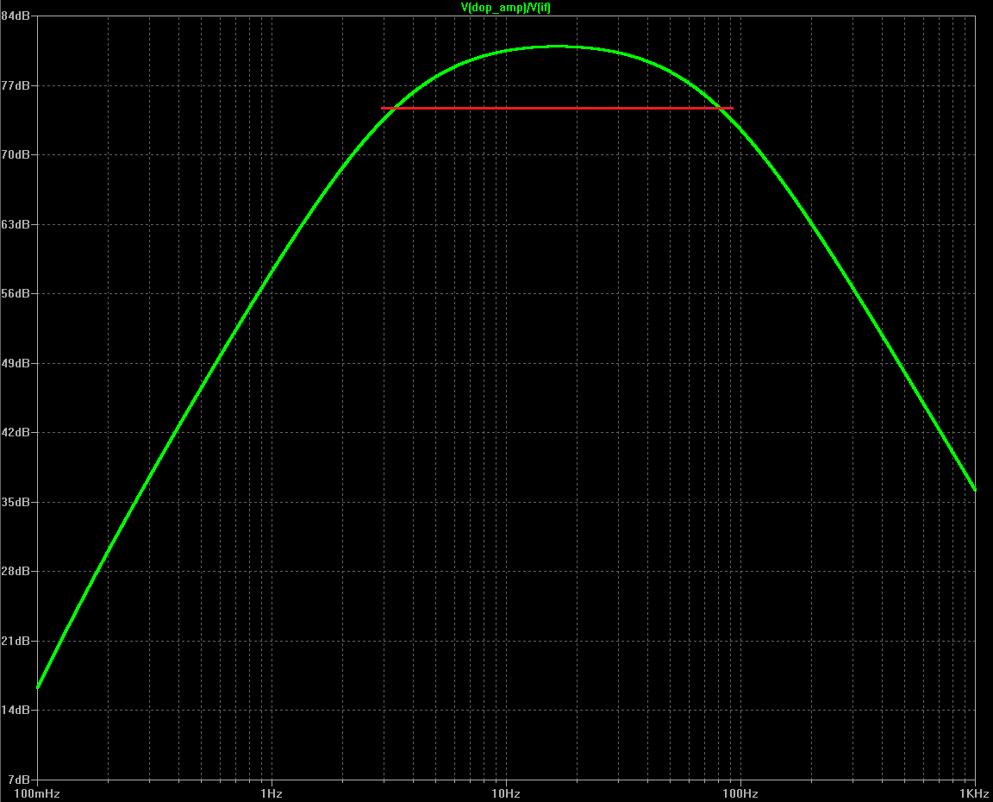Viewport: 993px width, 802px height.
Task: Click the 63dB axis label
Action: pyautogui.click(x=16, y=224)
